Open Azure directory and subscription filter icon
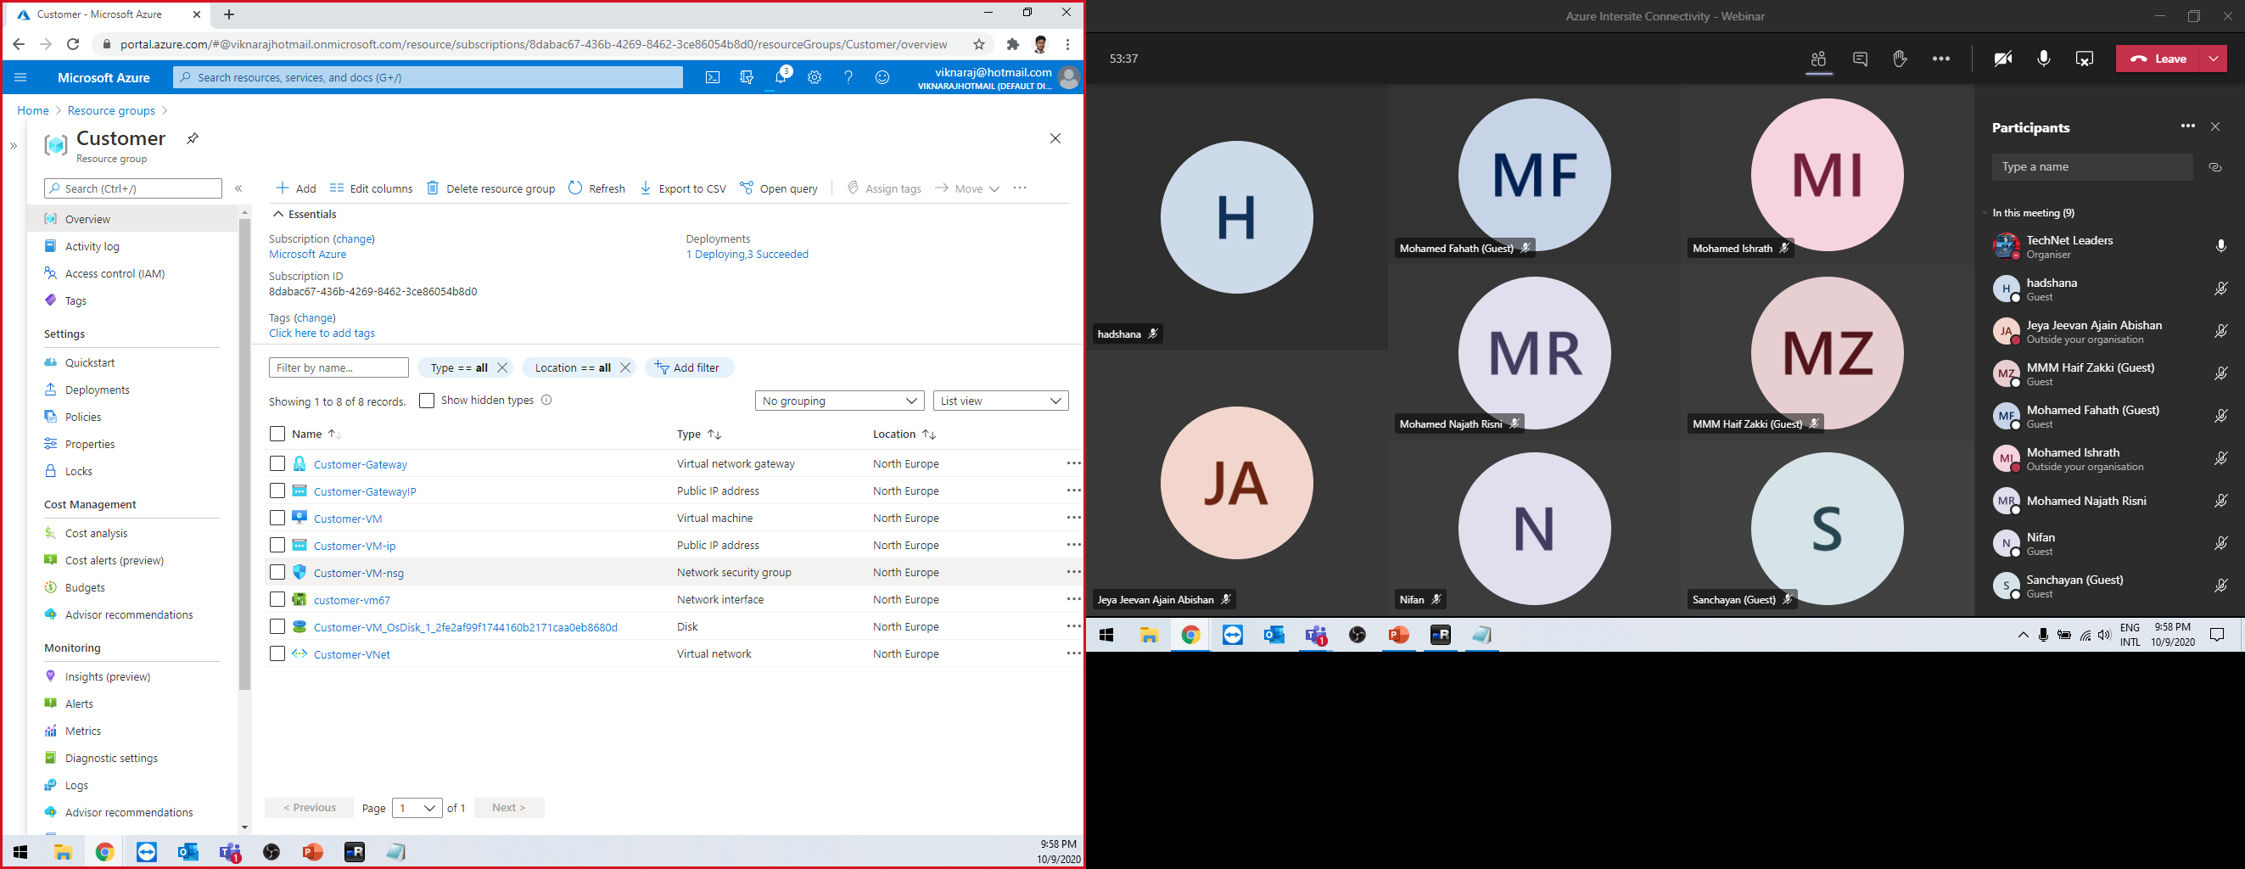This screenshot has height=869, width=2245. point(747,77)
